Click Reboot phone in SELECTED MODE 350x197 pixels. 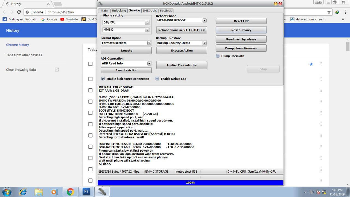tap(182, 30)
